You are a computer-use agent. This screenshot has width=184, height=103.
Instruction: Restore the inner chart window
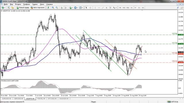[180, 4]
